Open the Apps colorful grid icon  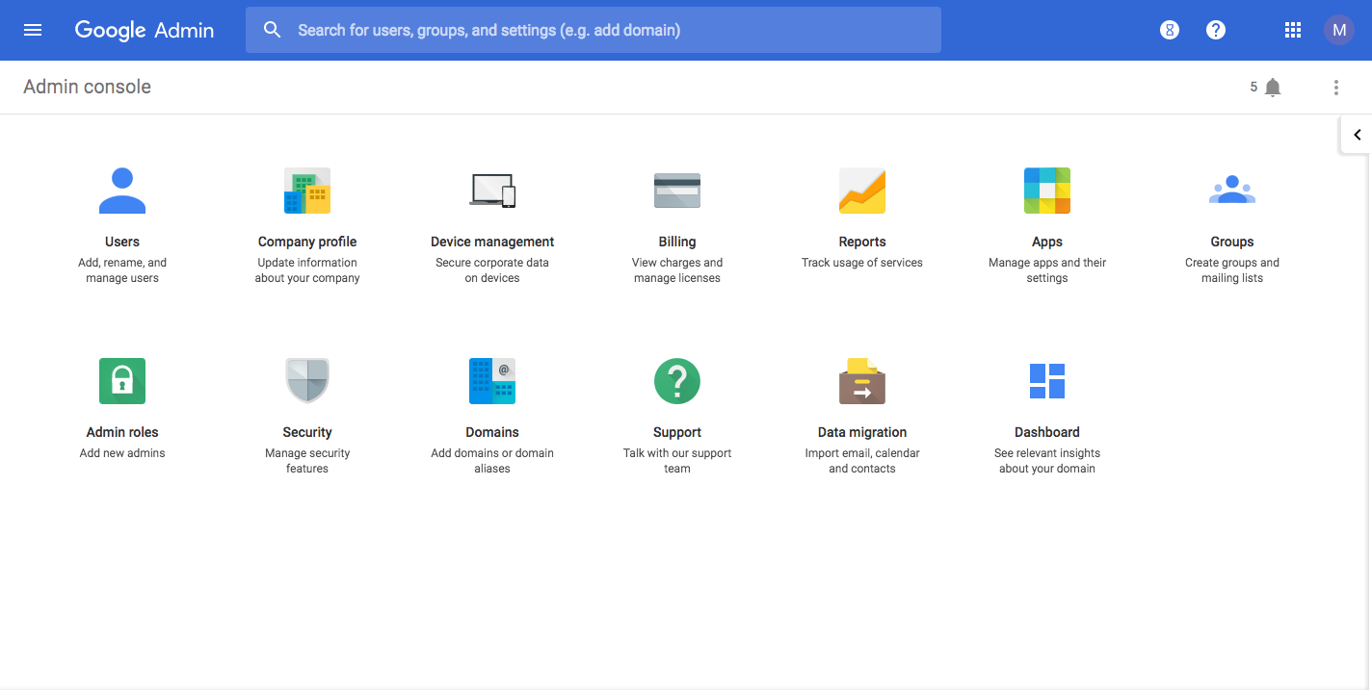[x=1047, y=191]
